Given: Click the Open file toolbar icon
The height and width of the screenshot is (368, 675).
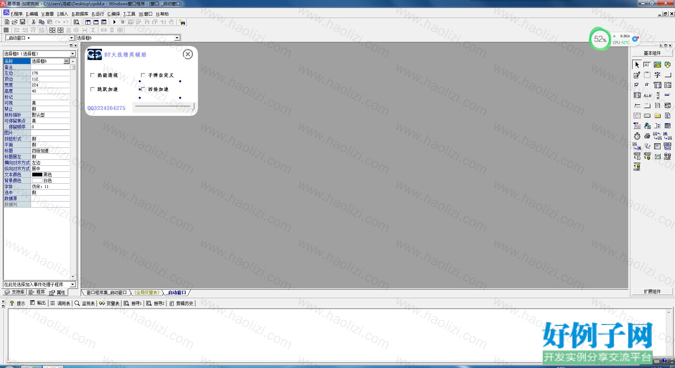Looking at the screenshot, I should [x=14, y=22].
